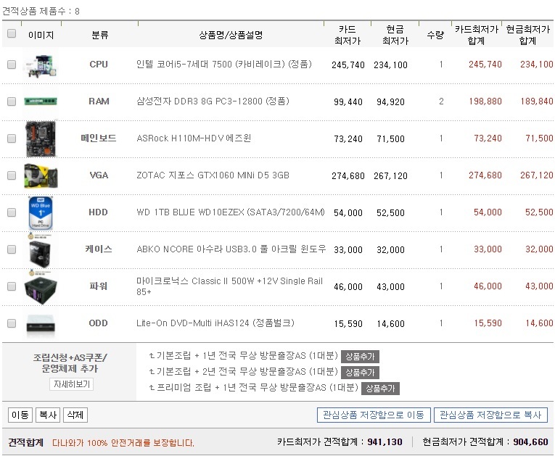The height and width of the screenshot is (456, 555).
Task: Open the Micronics power supply thumbnail
Action: click(41, 287)
